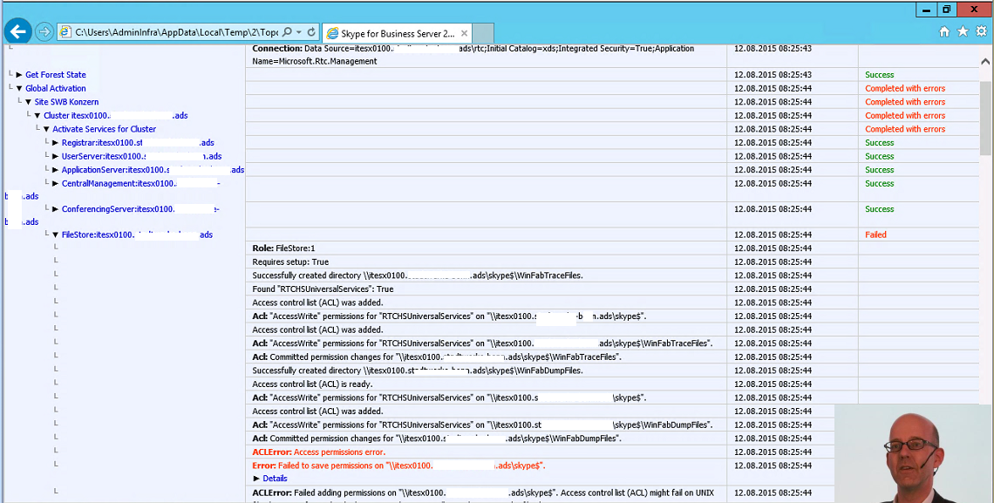Expand the UserServer:itesx0100 arrow

55,156
